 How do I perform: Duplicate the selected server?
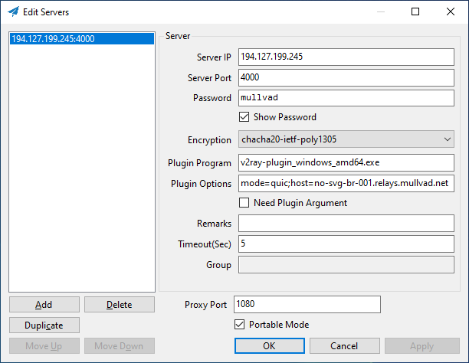44,325
